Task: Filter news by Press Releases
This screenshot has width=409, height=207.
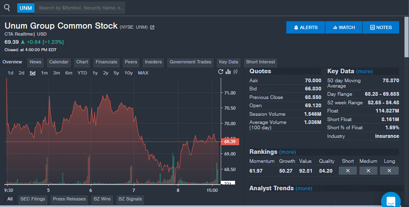Action: click(x=69, y=199)
